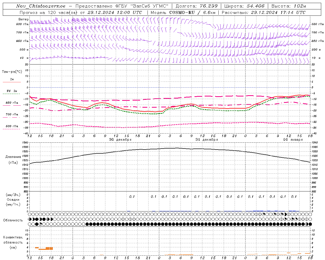
Task: Click the "Высота: 102м" elevation text
Action: point(289,6)
